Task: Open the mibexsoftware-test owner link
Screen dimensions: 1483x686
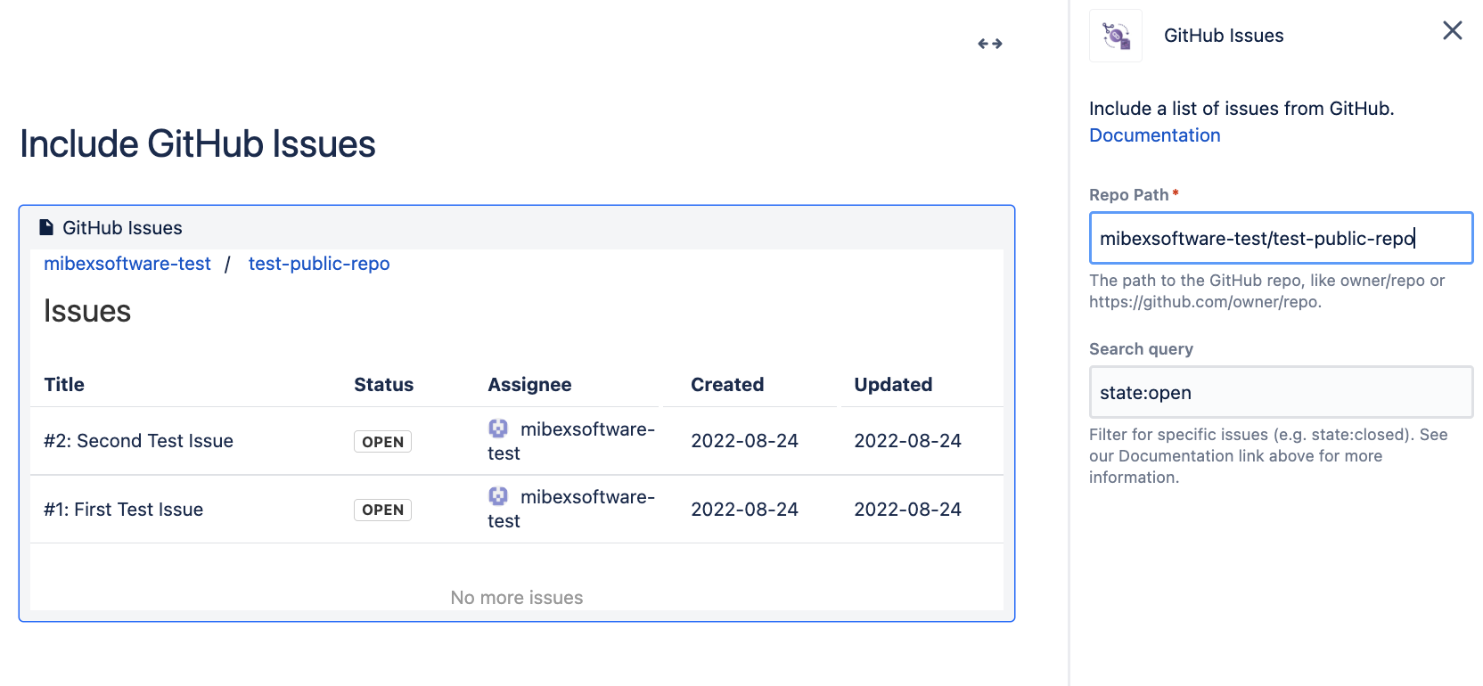Action: point(127,264)
